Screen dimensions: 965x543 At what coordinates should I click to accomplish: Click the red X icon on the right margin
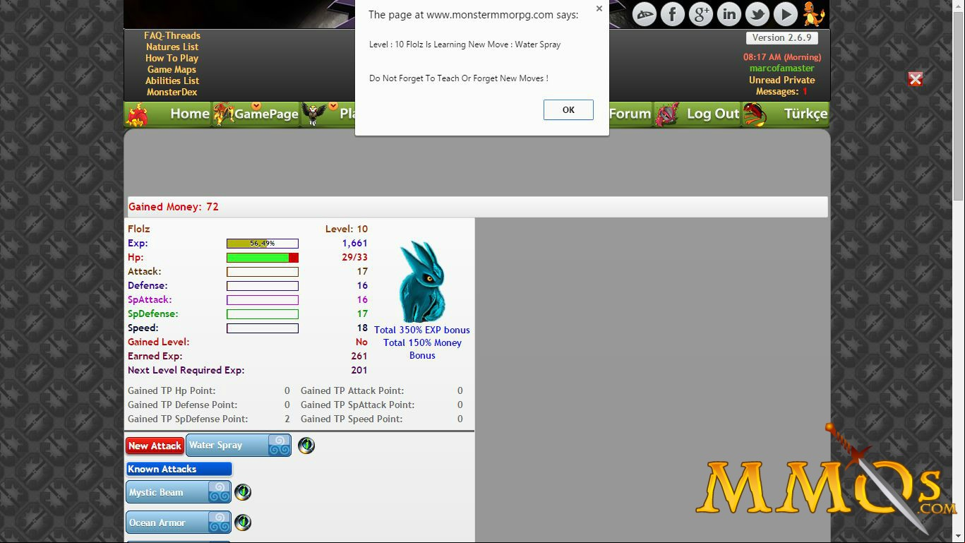pyautogui.click(x=916, y=79)
